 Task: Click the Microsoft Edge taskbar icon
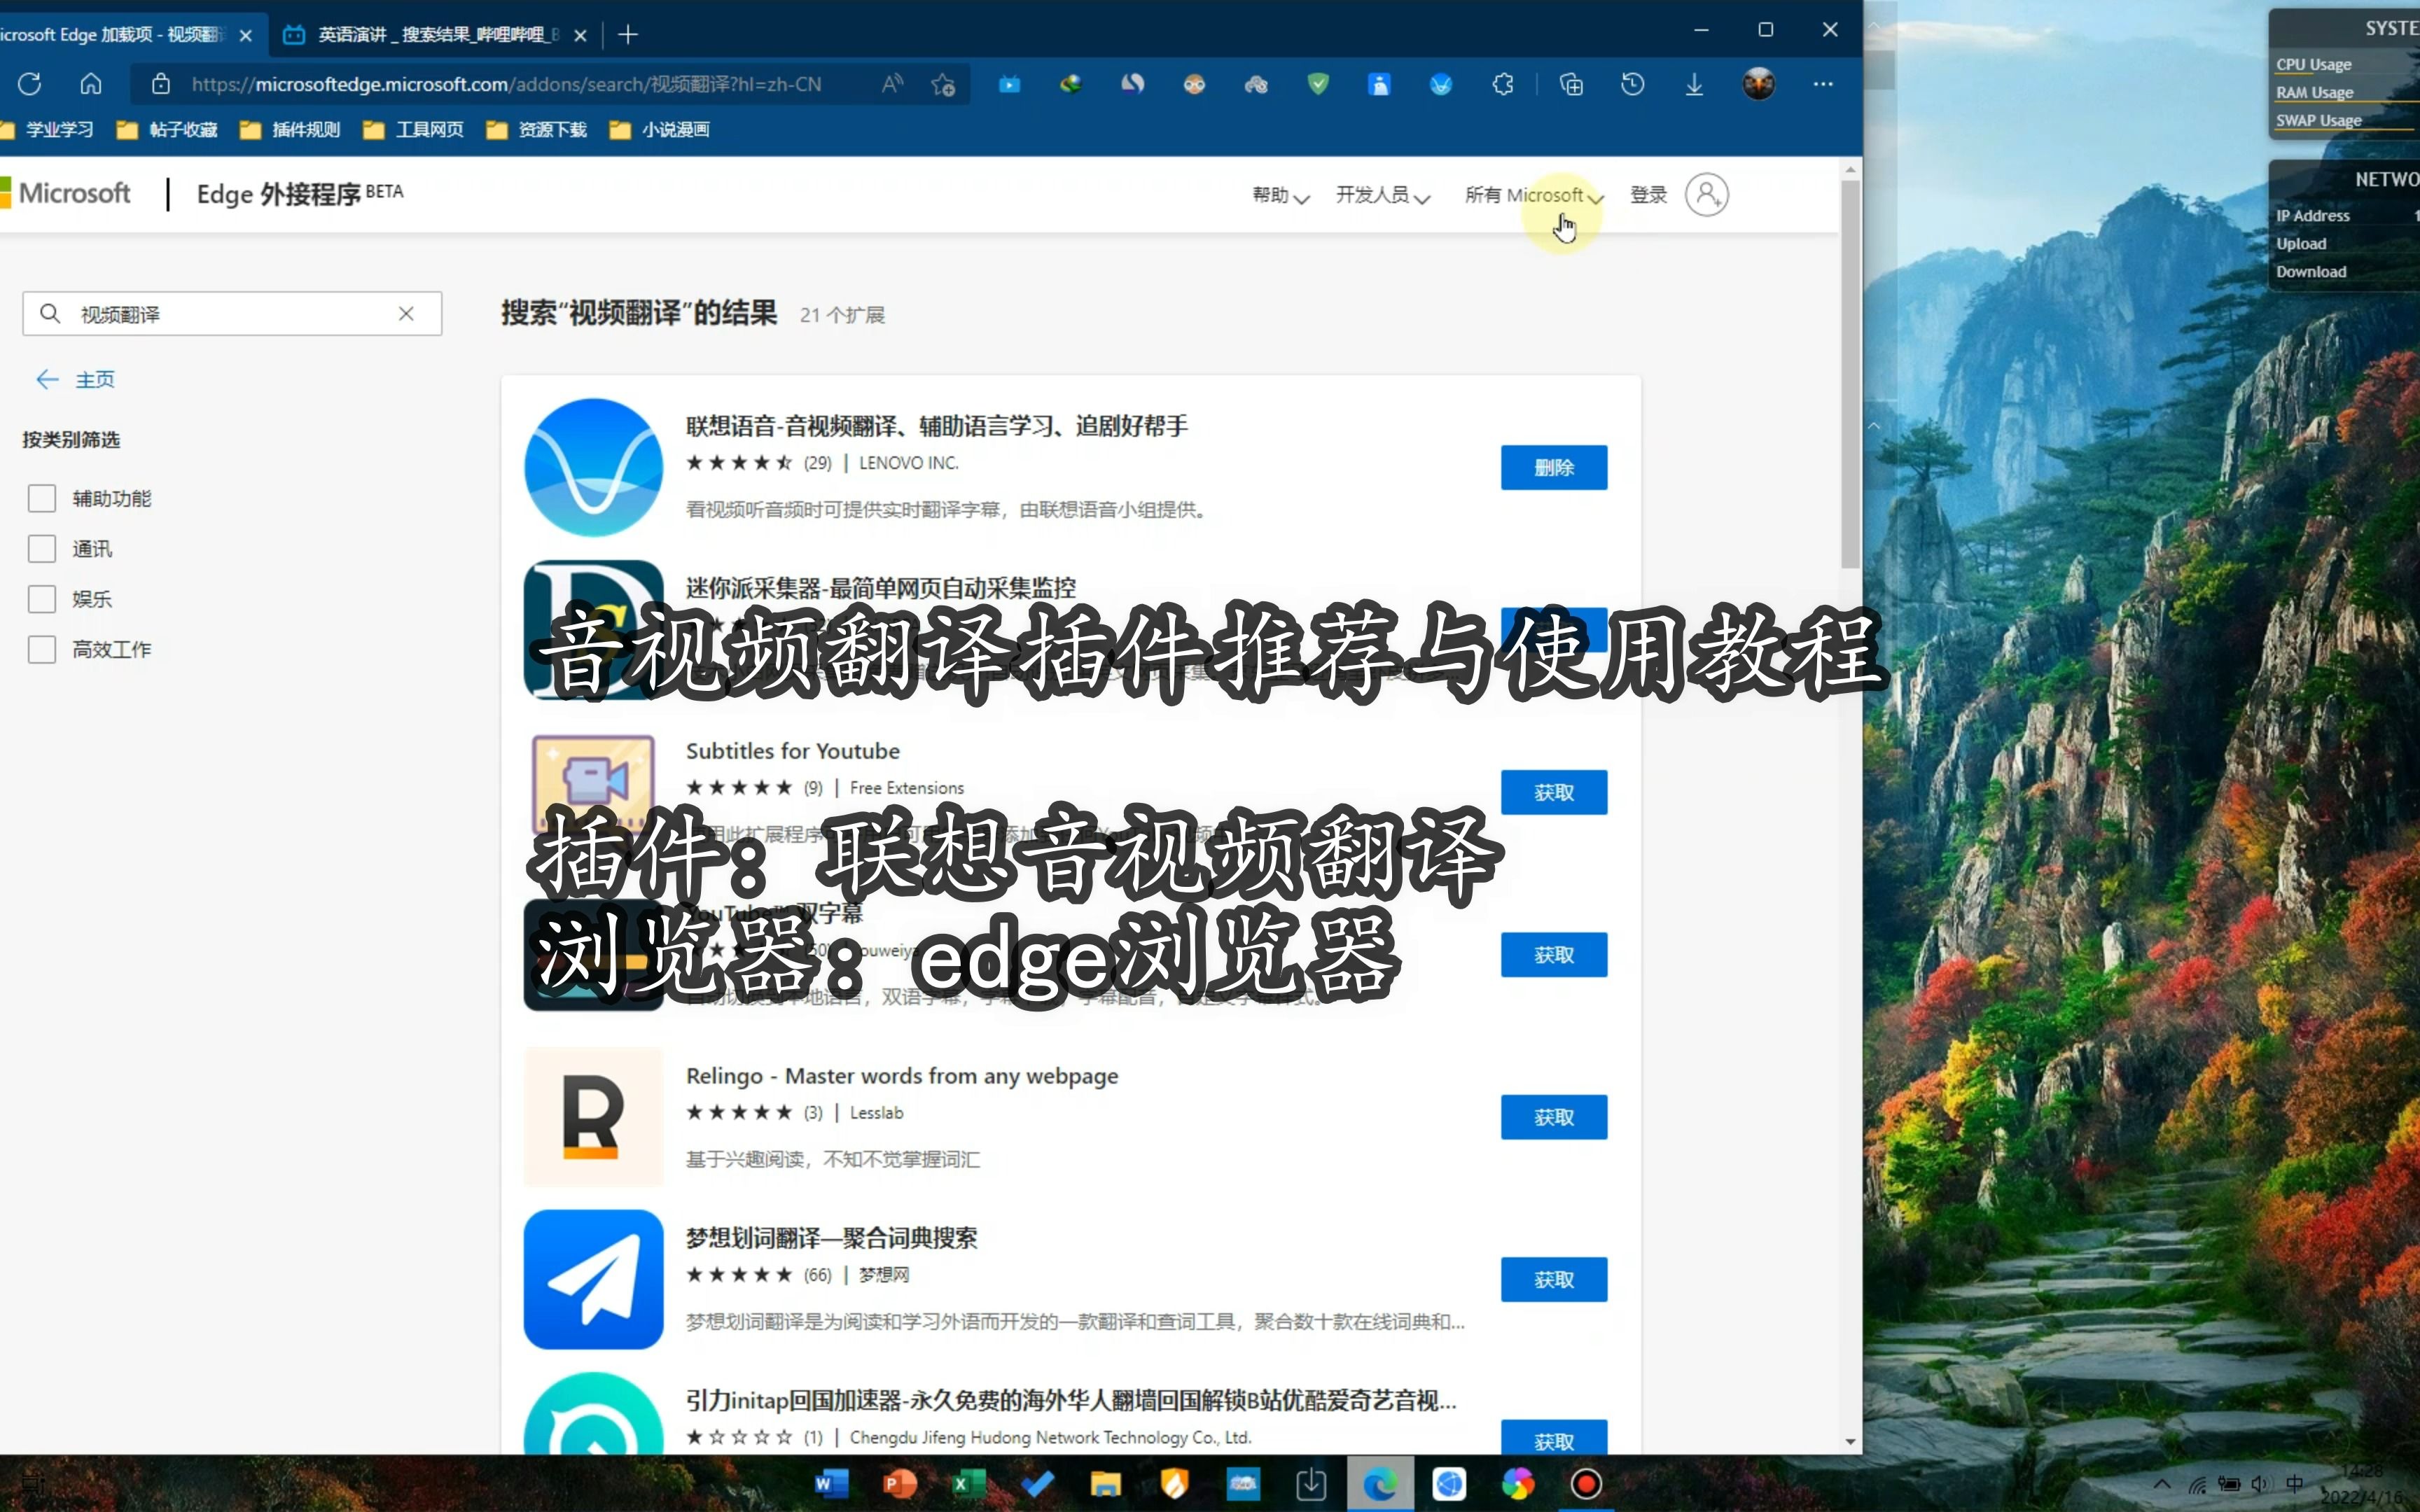1380,1484
